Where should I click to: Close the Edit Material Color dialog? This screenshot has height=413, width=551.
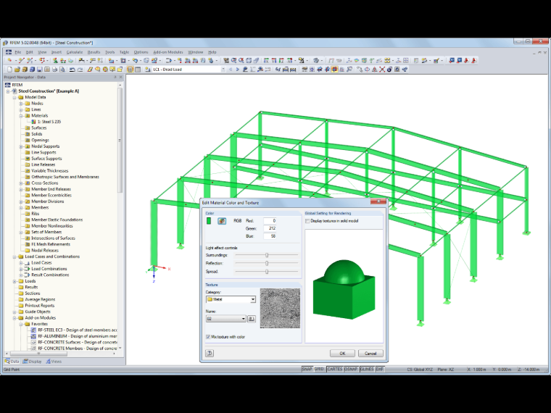click(x=378, y=201)
